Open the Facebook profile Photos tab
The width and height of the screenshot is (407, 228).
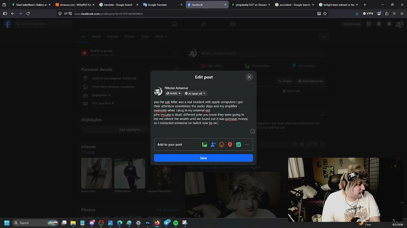click(x=129, y=36)
